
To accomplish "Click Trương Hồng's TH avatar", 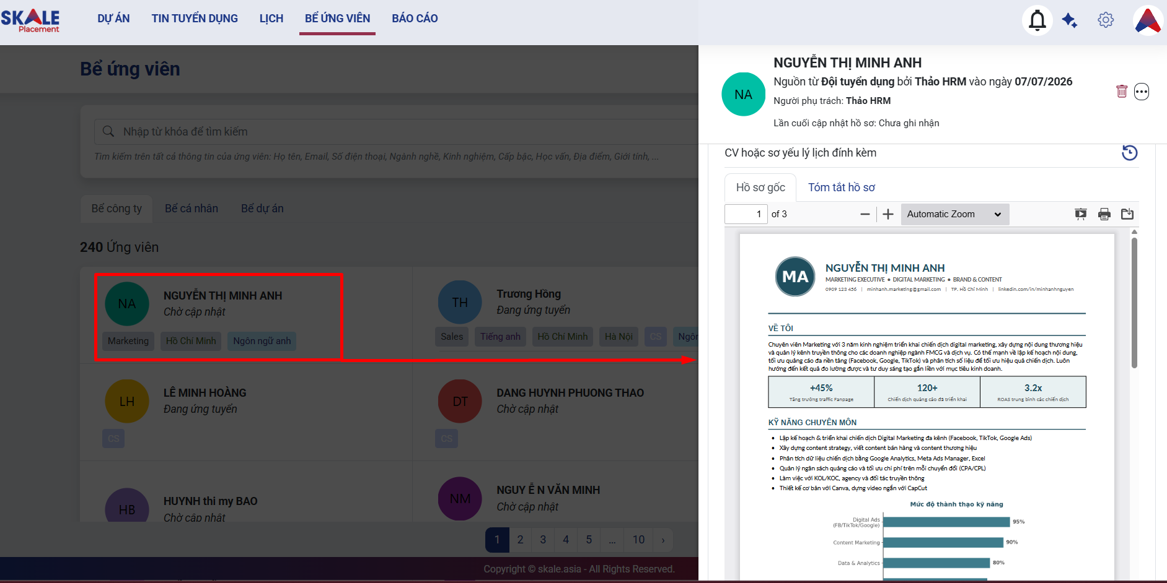I will pyautogui.click(x=460, y=302).
